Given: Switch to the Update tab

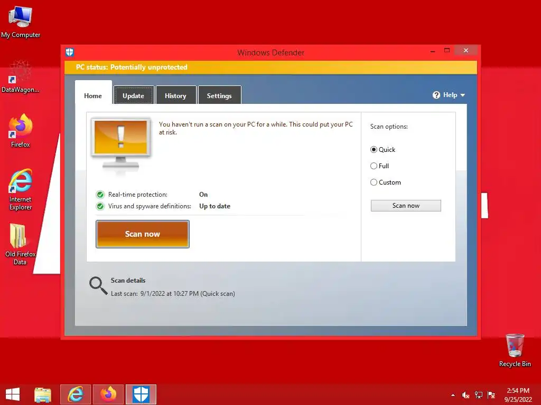Looking at the screenshot, I should [134, 95].
